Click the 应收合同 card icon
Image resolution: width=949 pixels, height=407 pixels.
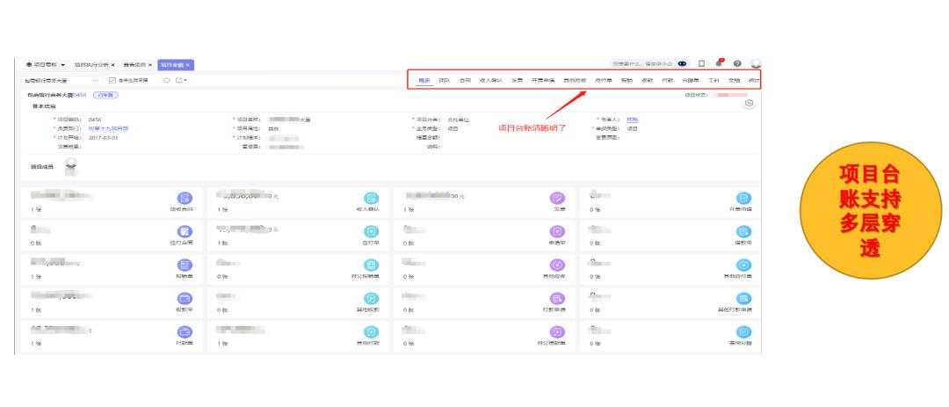click(185, 199)
